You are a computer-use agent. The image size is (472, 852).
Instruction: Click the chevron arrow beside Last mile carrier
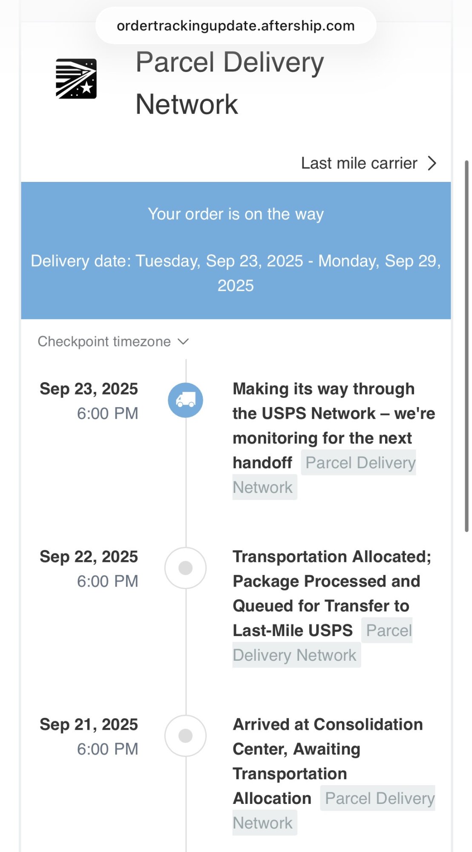(x=432, y=163)
